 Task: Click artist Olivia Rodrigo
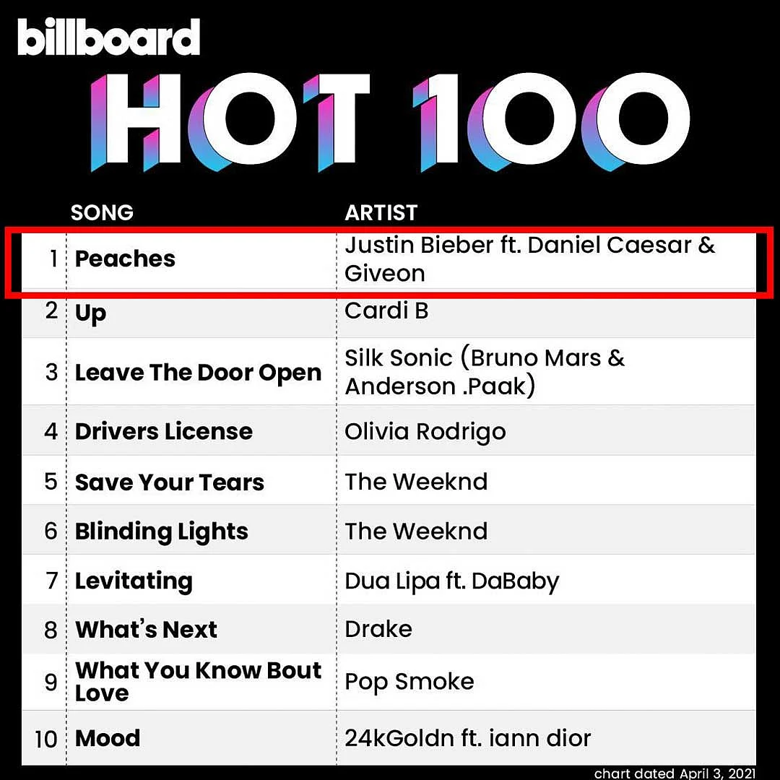tap(425, 432)
